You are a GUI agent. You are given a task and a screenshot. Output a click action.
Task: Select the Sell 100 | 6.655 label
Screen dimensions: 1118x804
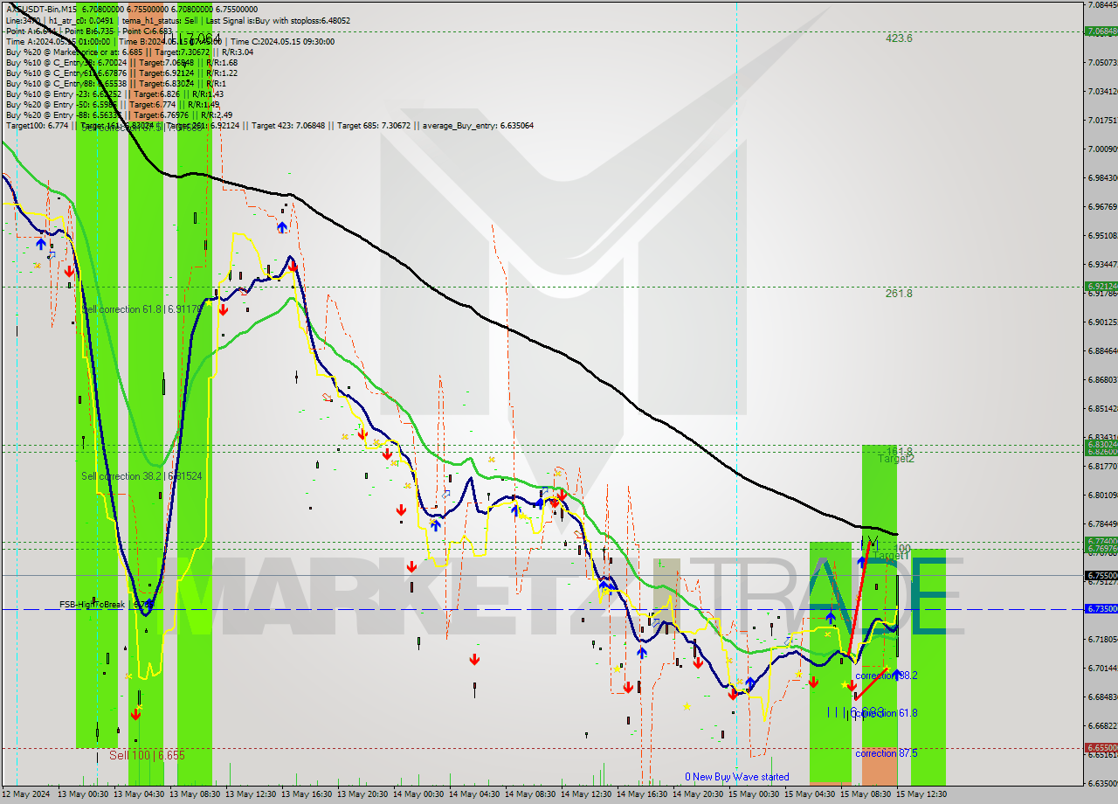click(147, 755)
